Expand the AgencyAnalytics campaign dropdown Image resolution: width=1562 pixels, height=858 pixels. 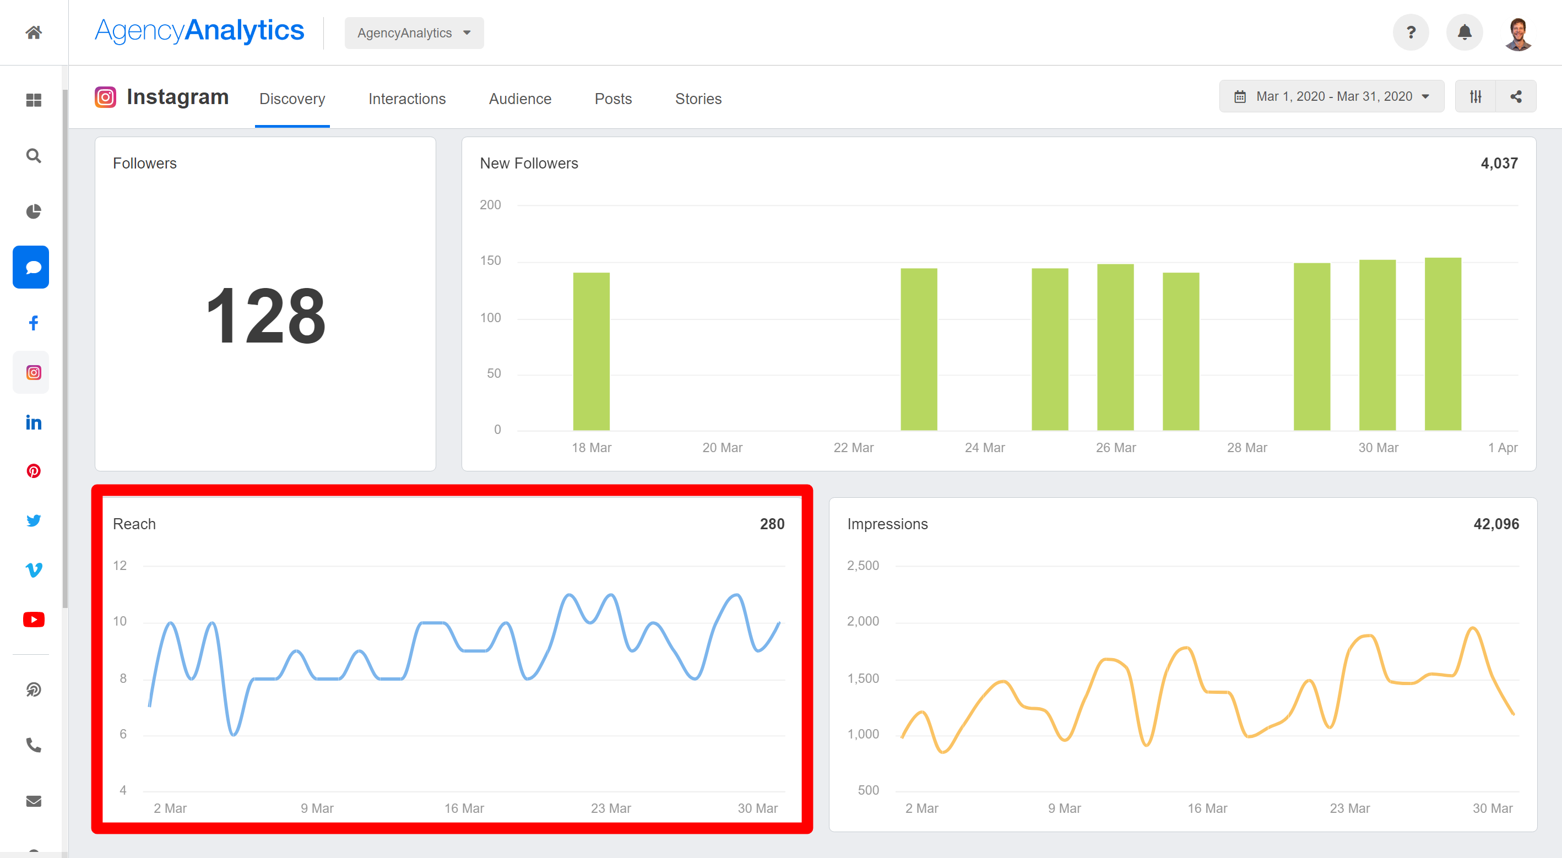click(414, 34)
